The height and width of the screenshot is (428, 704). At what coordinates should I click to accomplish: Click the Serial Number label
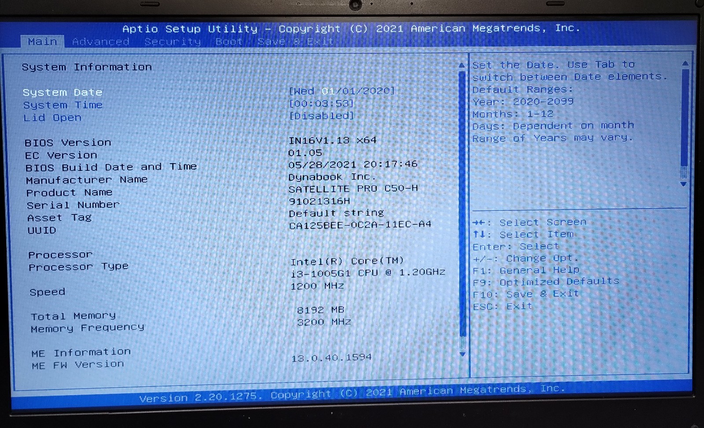pos(73,205)
